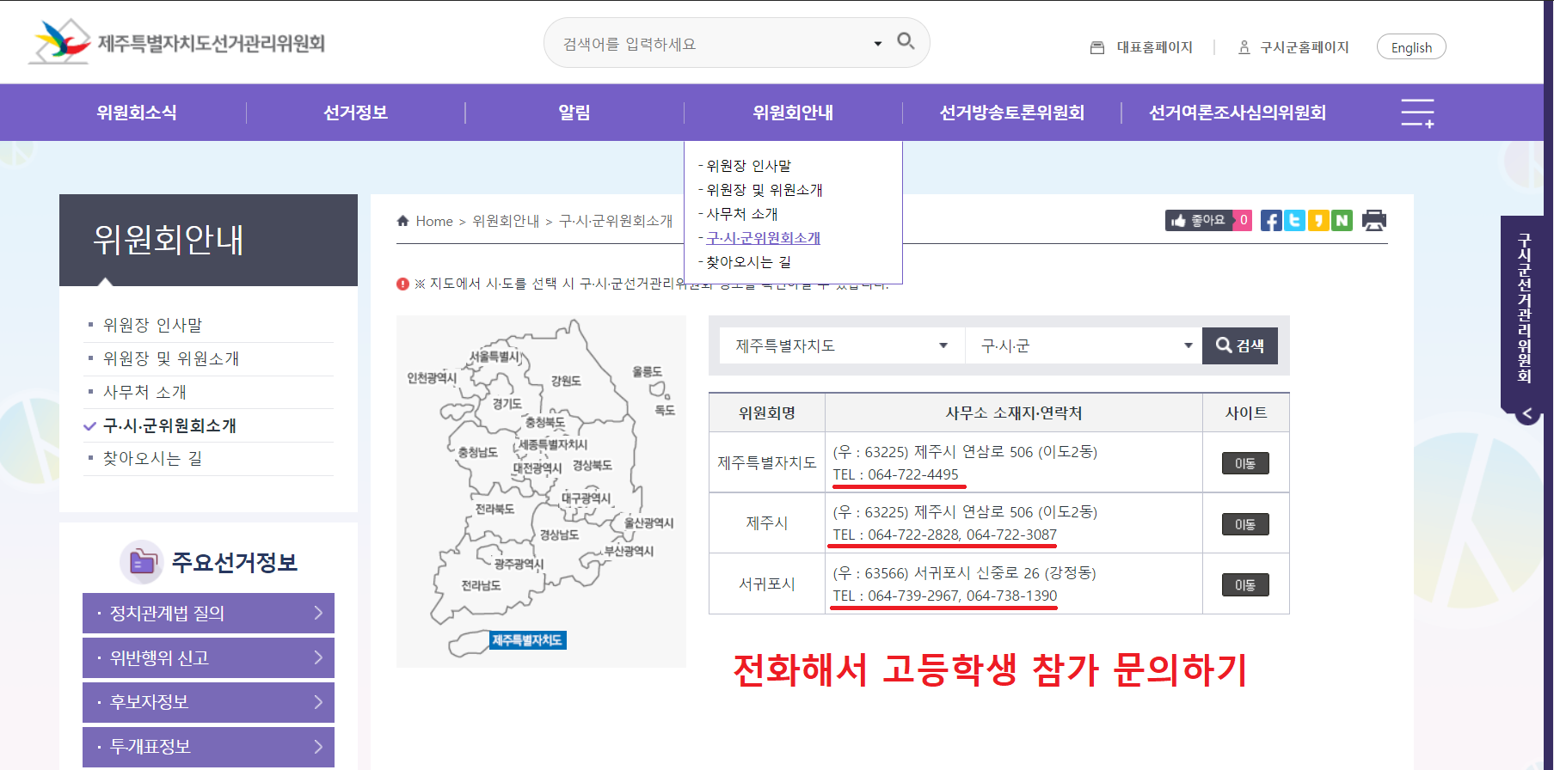Open the 위원회소식 menu
Image resolution: width=1554 pixels, height=770 pixels.
click(x=137, y=113)
